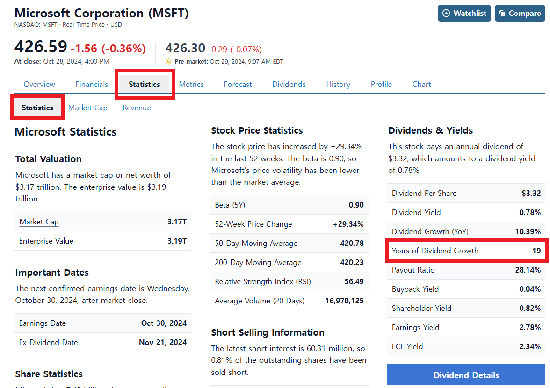Click the 426.30 pre-market price
This screenshot has width=550, height=388.
185,48
